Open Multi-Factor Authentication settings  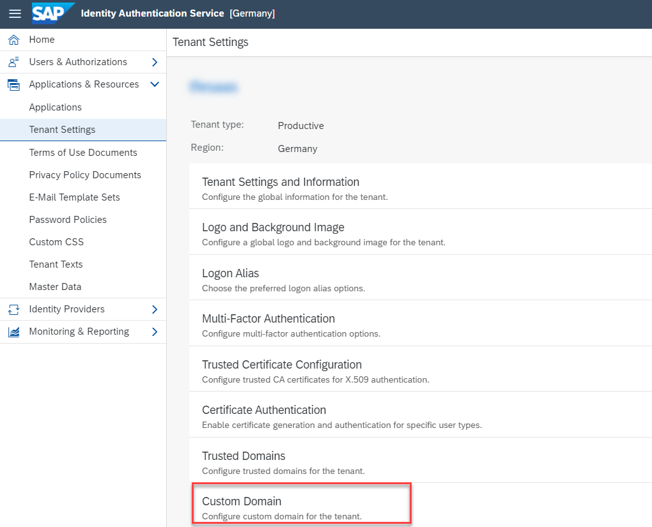pyautogui.click(x=421, y=323)
